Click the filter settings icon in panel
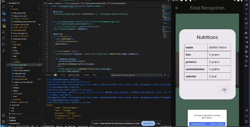The height and width of the screenshot is (127, 250). click(x=168, y=75)
